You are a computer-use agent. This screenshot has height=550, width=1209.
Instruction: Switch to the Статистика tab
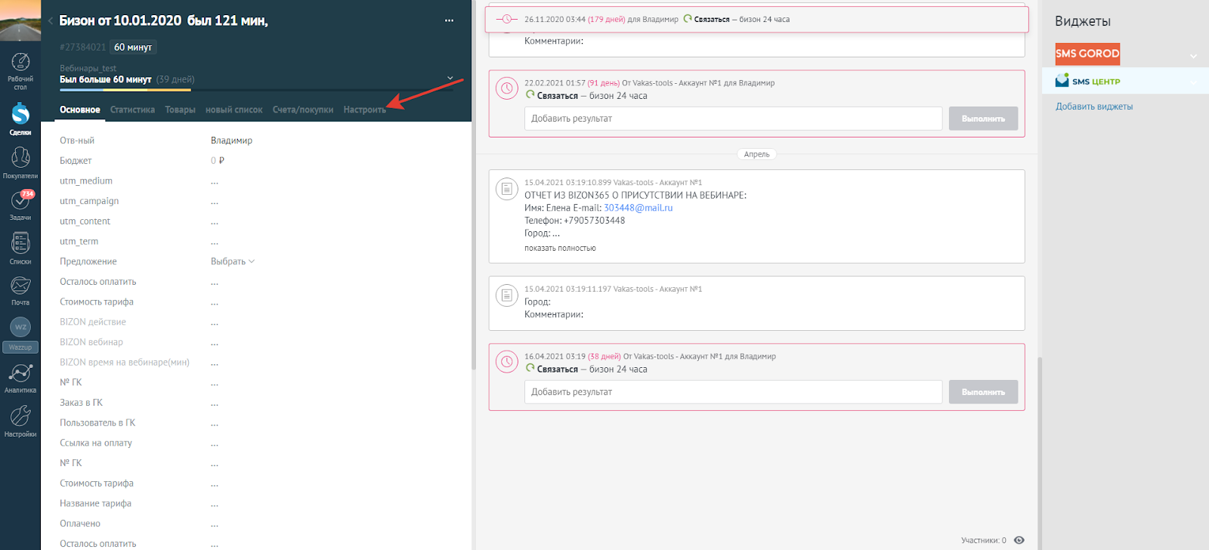[x=132, y=110]
